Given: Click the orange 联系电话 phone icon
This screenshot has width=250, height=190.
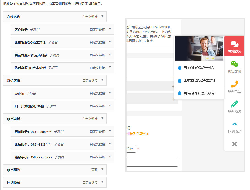Looking at the screenshot, I should coord(234,84).
